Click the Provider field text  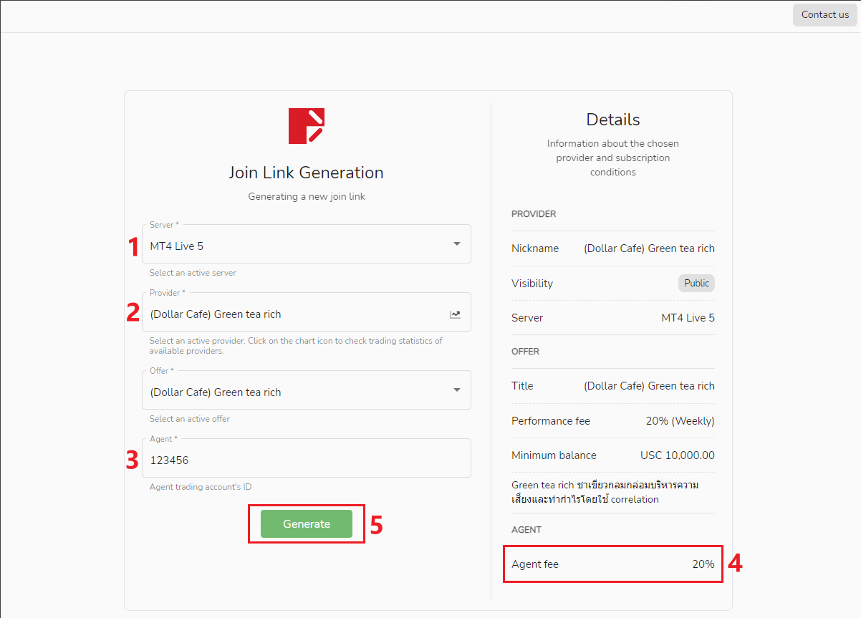(x=216, y=314)
